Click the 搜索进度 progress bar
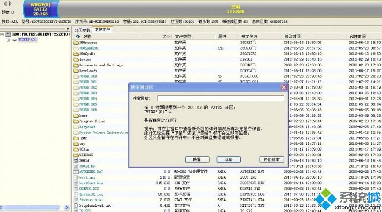 click(220, 98)
